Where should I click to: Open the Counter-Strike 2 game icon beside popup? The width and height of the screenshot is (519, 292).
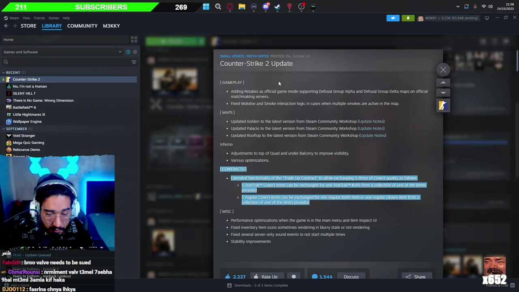tap(443, 105)
